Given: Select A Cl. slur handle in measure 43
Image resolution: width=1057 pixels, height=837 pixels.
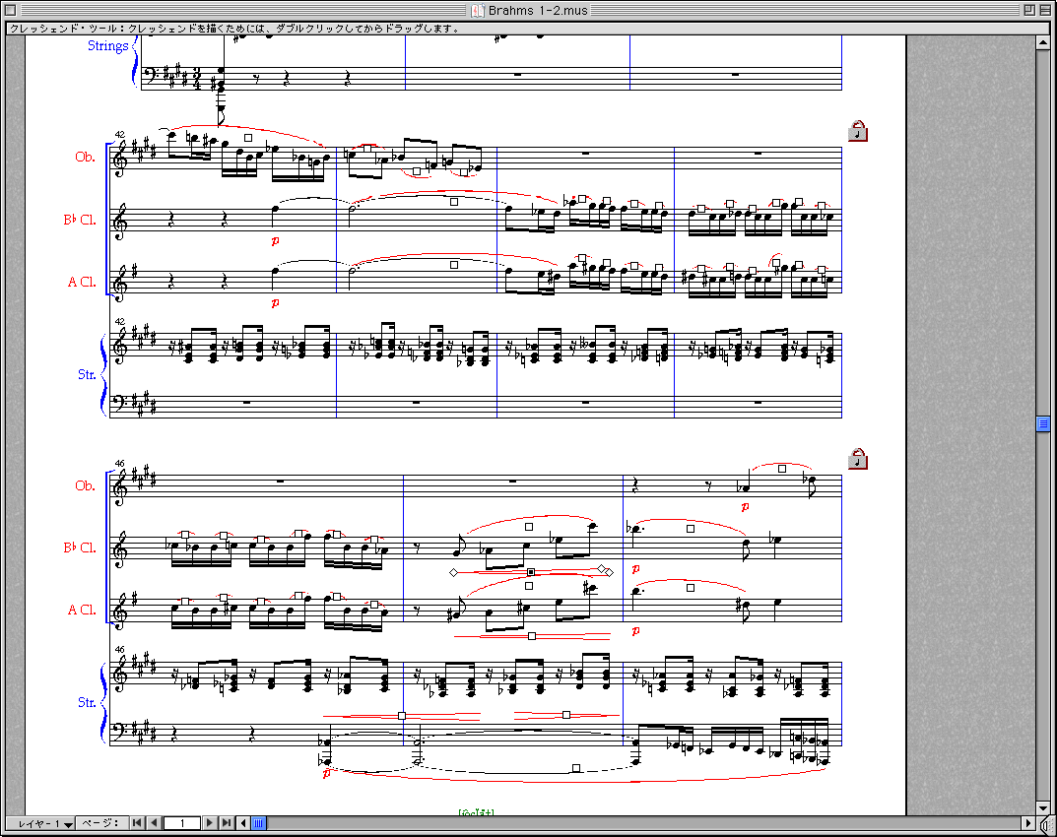Looking at the screenshot, I should [x=454, y=265].
